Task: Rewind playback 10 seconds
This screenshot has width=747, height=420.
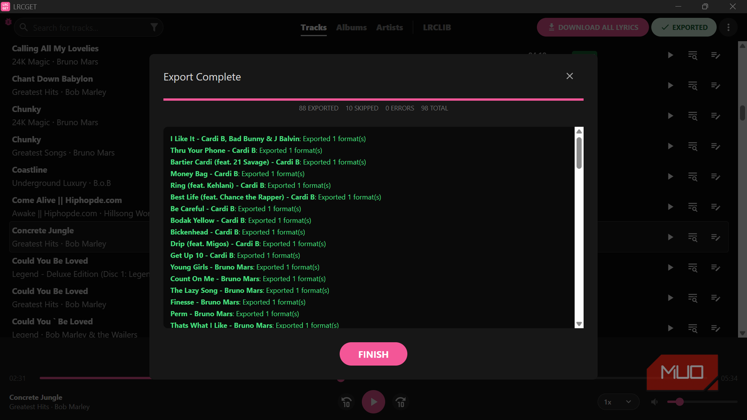Action: pyautogui.click(x=346, y=402)
